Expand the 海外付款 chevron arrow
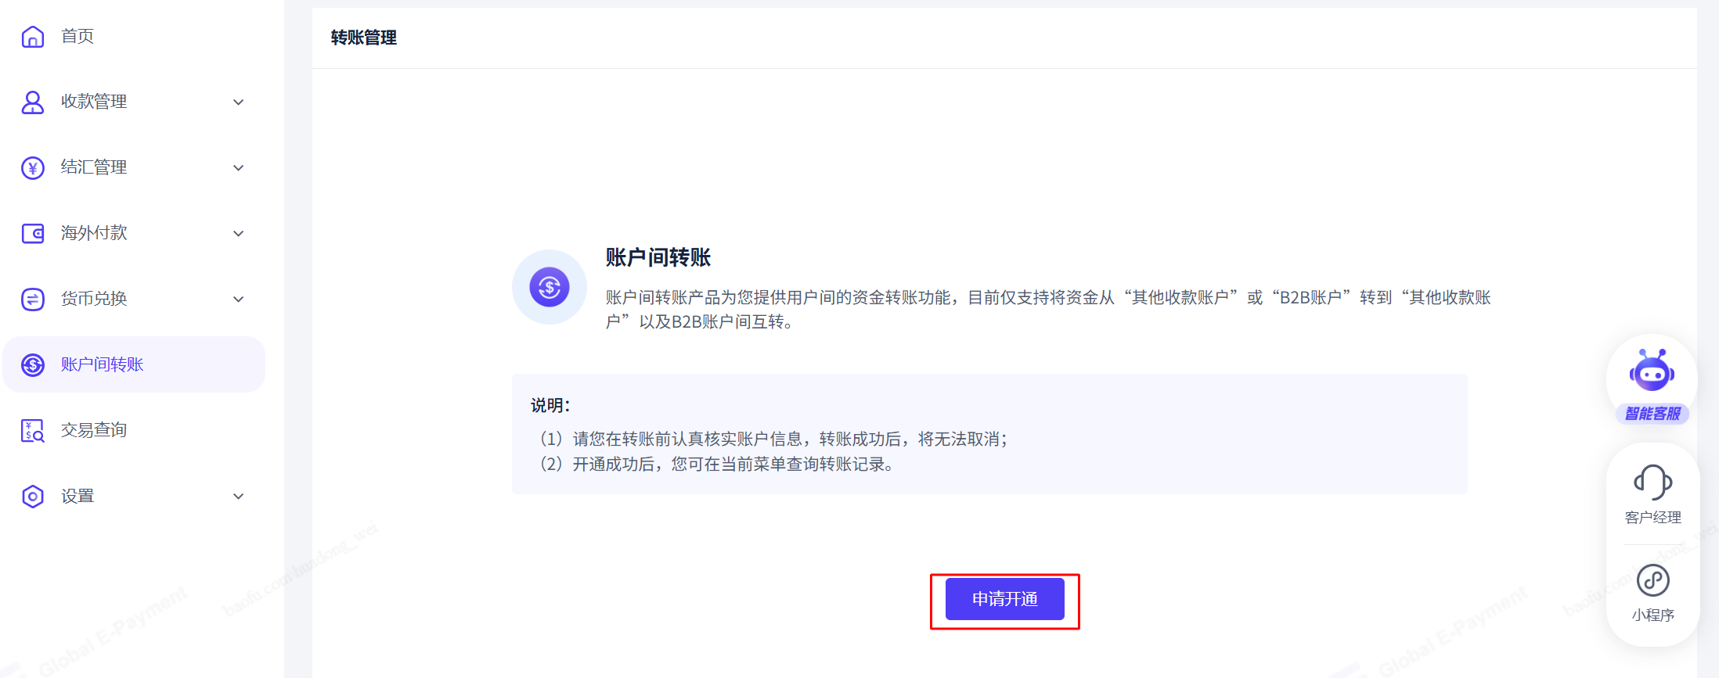The width and height of the screenshot is (1719, 678). 239,234
